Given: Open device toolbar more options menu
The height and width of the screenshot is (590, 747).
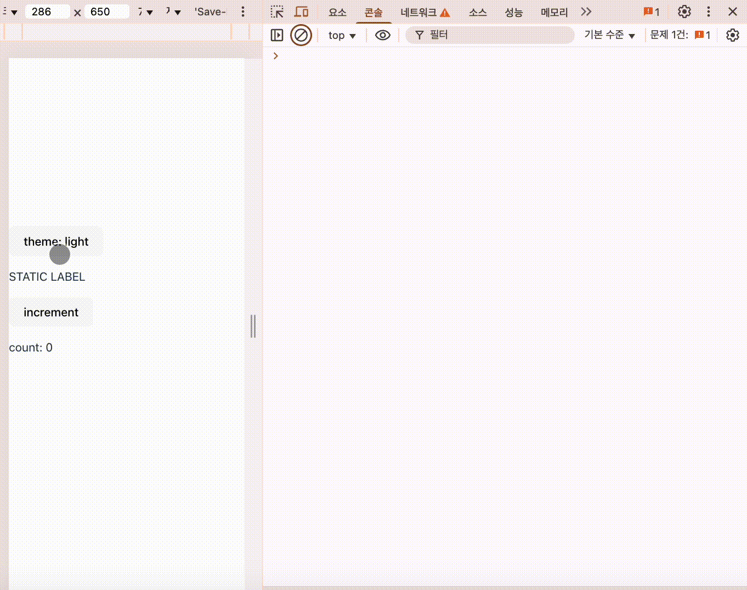Looking at the screenshot, I should click(x=243, y=12).
